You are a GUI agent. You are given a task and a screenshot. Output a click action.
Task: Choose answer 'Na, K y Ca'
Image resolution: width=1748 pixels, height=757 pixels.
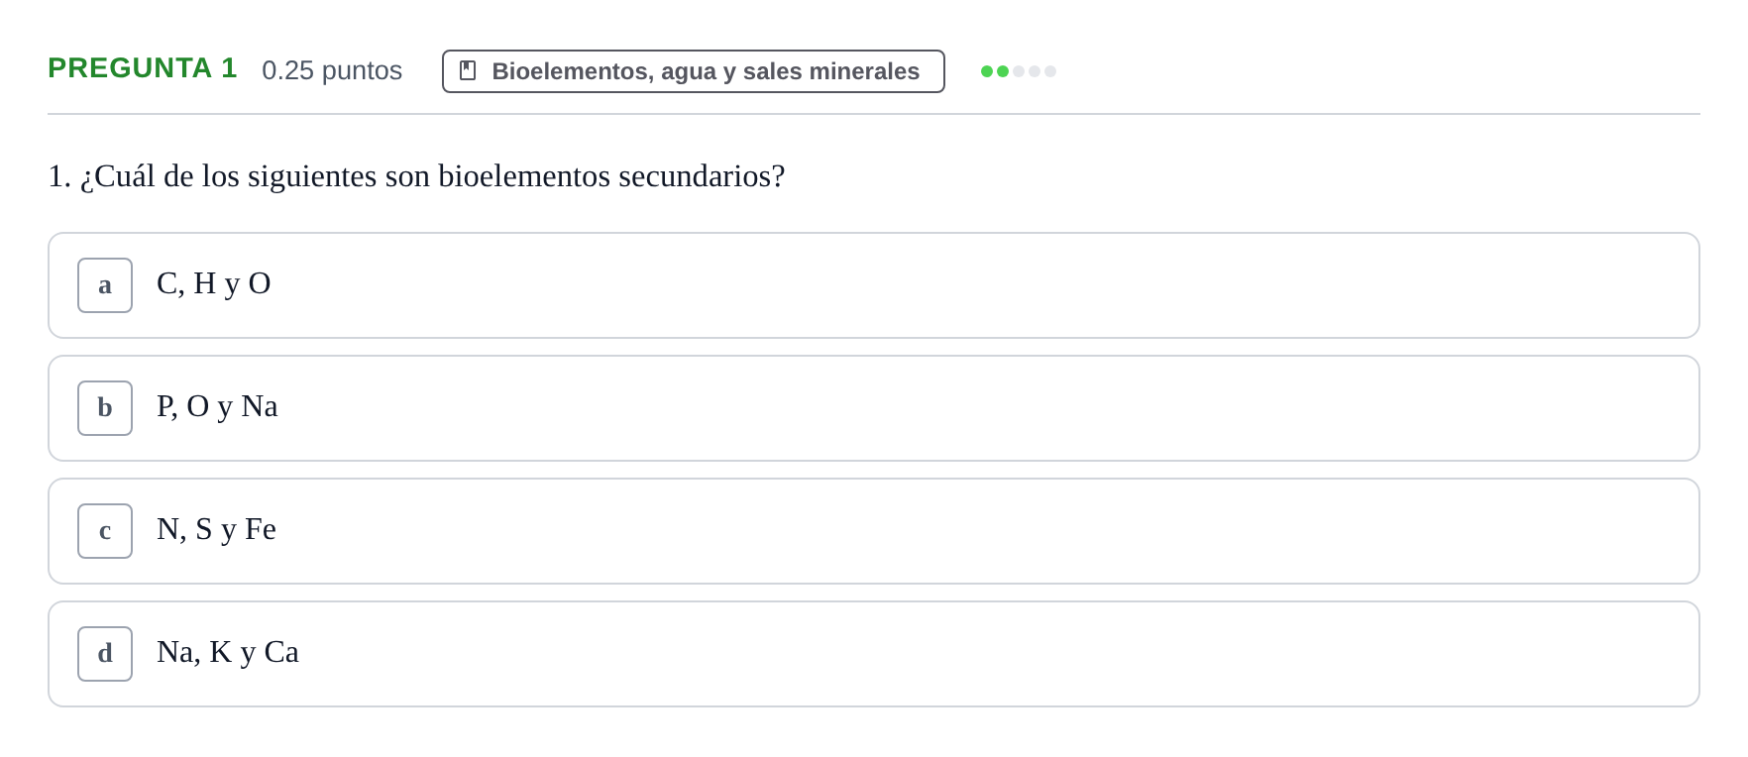pos(228,653)
